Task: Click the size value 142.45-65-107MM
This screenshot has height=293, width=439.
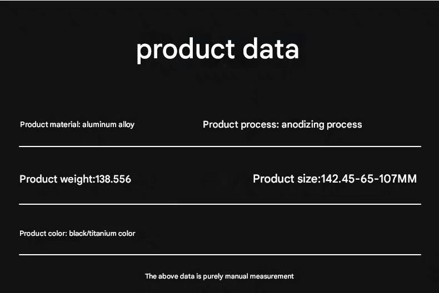Action: point(369,179)
